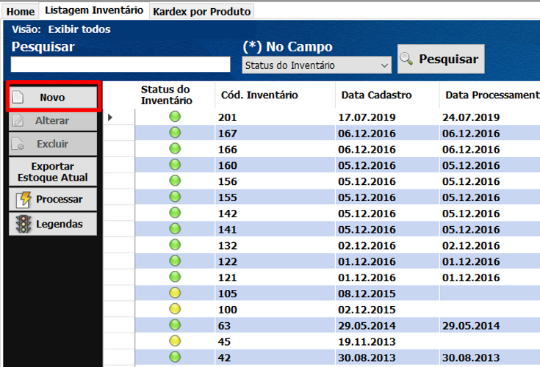
Task: Switch to Kardex por Produto tab
Action: coord(202,12)
